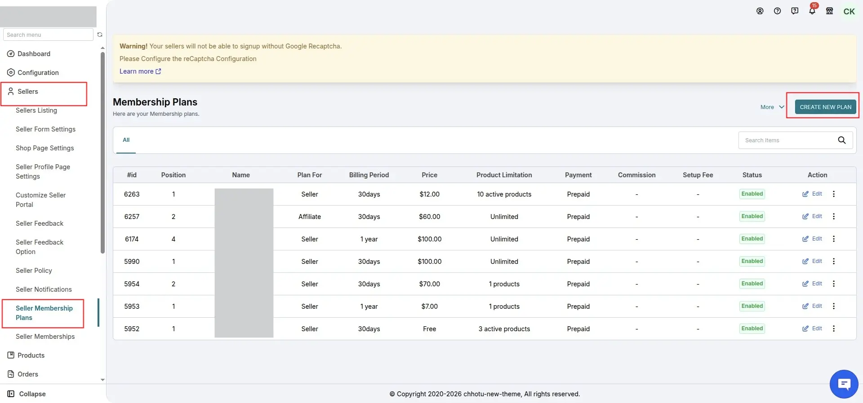863x403 pixels.
Task: Go to Seller Notifications
Action: pos(44,289)
